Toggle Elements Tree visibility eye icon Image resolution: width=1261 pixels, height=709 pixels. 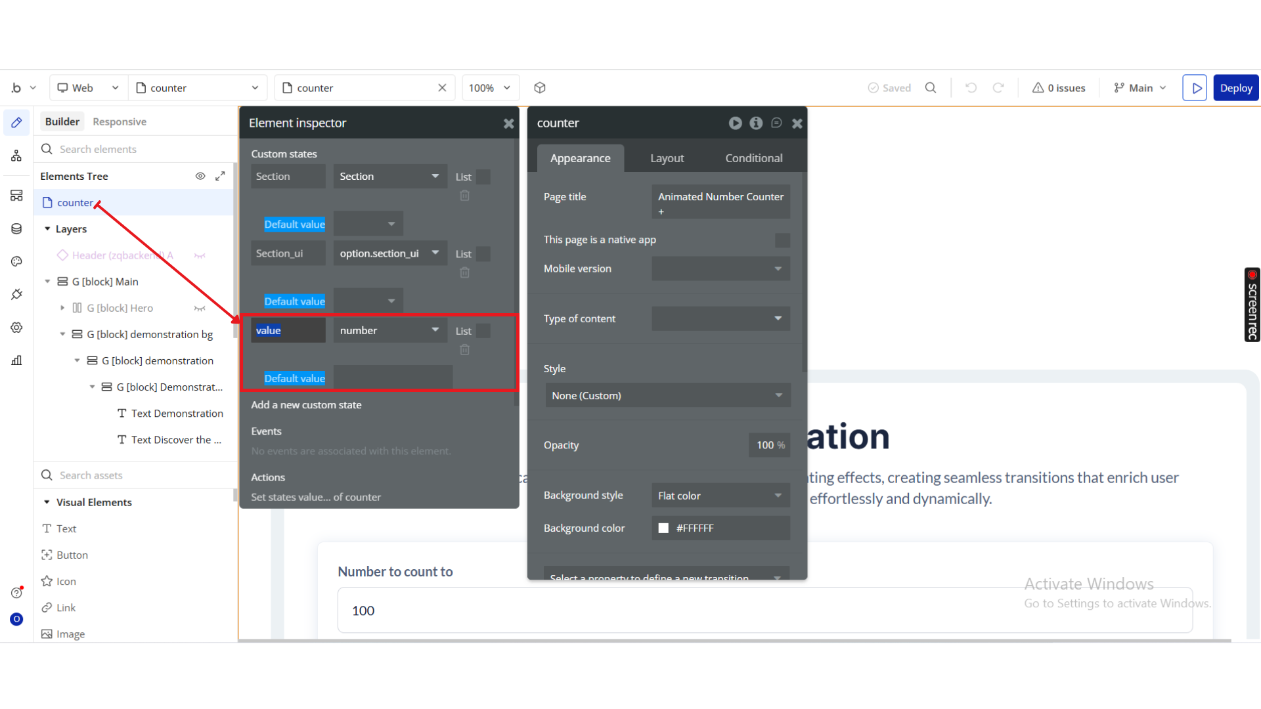pos(200,176)
